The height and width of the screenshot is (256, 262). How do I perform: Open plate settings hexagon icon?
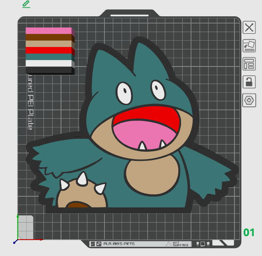tap(249, 100)
